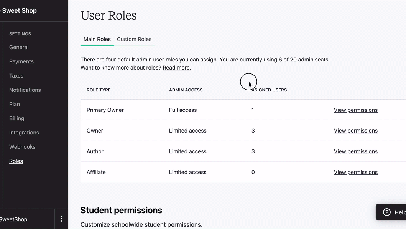Screen dimensions: 406x229
Task: Go to Payments settings
Action: tap(21, 61)
